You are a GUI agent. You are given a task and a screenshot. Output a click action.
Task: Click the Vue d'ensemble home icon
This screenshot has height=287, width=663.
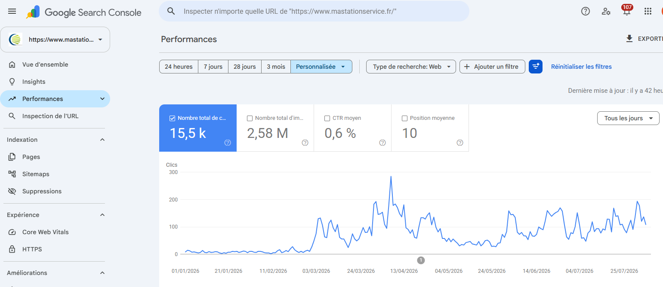12,64
